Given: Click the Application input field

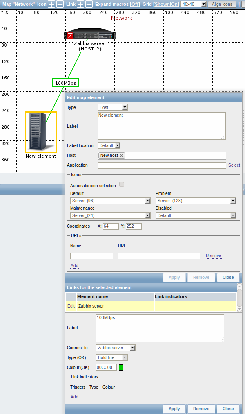Looking at the screenshot, I should click(162, 165).
